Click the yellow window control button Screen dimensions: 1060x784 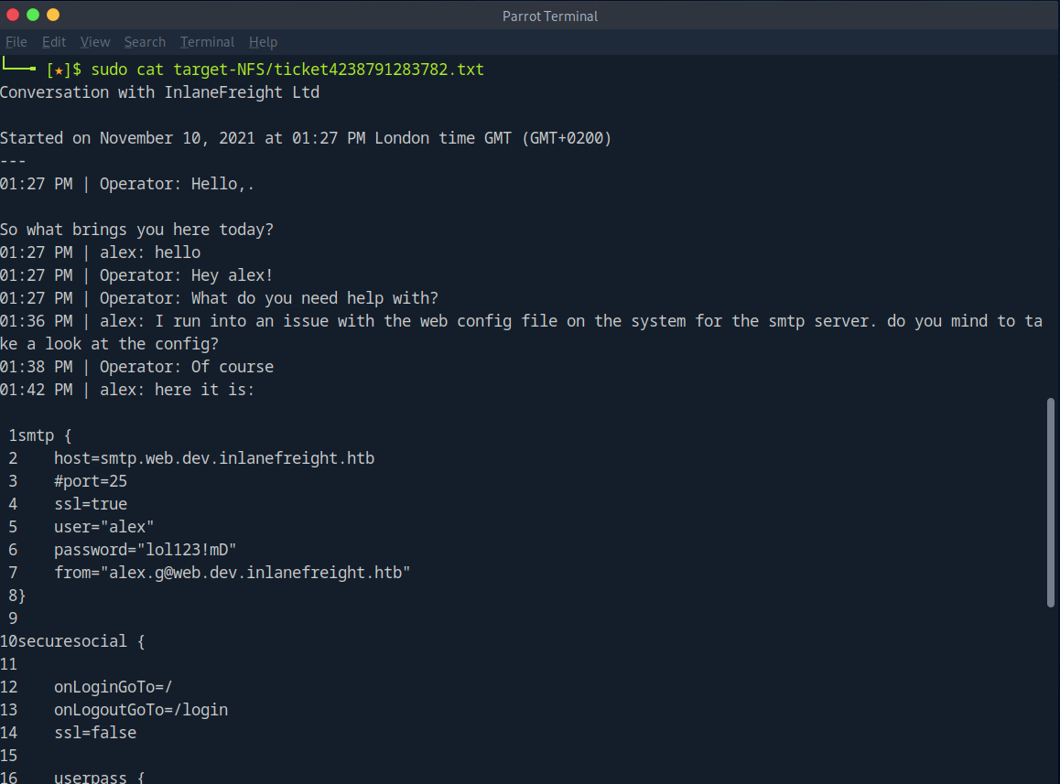coord(53,15)
